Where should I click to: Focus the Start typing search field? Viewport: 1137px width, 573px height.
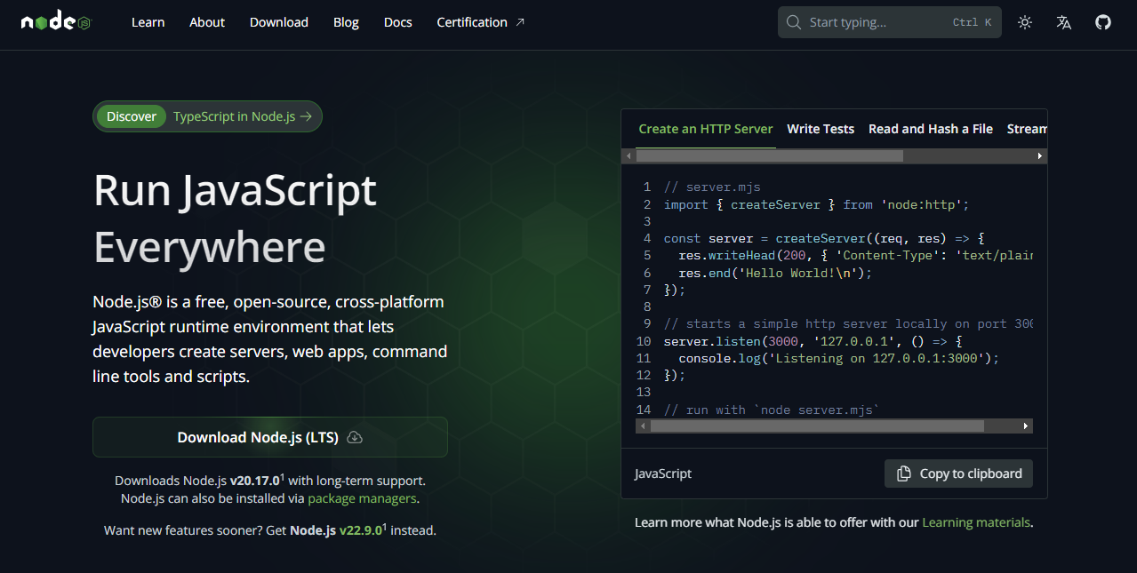coord(890,22)
